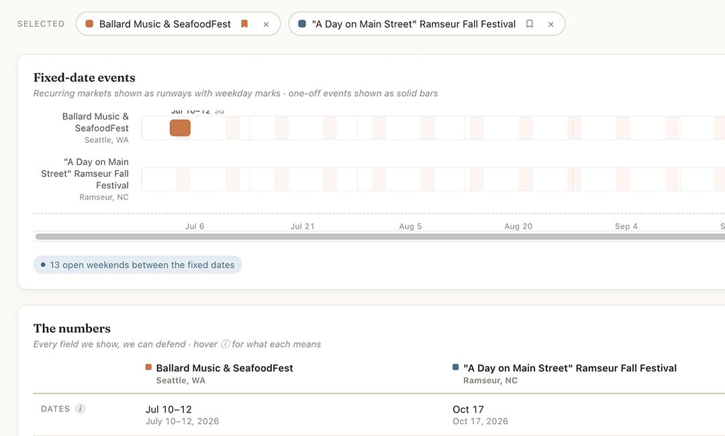Viewport: 725px width, 436px height.
Task: Toggle bookmark on Ballard Music & SeafoodFest chip
Action: [244, 24]
